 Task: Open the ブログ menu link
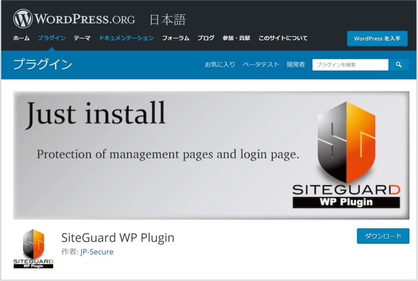(x=206, y=38)
